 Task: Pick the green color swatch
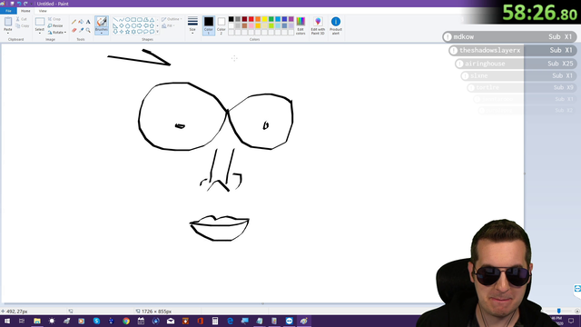271,19
